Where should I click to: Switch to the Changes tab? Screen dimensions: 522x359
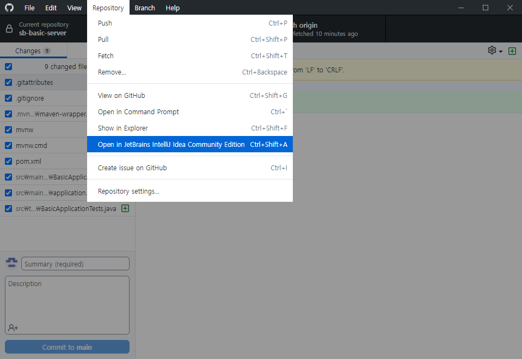tap(33, 51)
